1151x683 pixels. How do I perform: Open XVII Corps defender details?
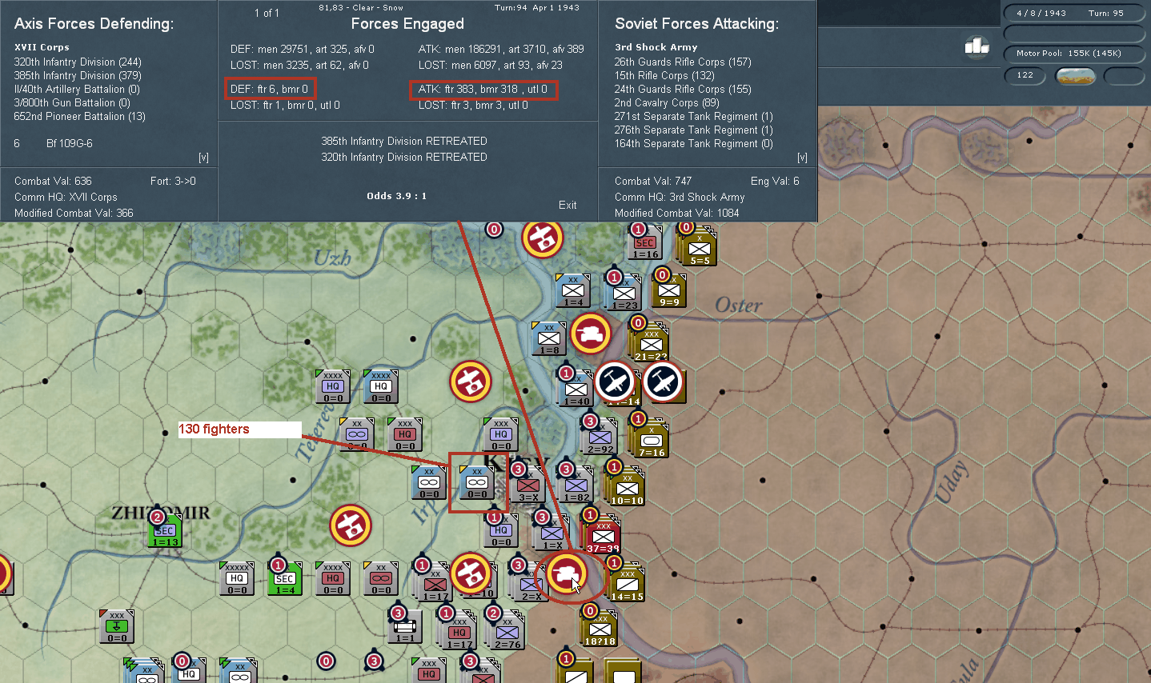click(42, 47)
